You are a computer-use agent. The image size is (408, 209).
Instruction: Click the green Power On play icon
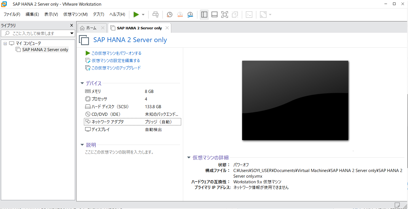pos(136,14)
